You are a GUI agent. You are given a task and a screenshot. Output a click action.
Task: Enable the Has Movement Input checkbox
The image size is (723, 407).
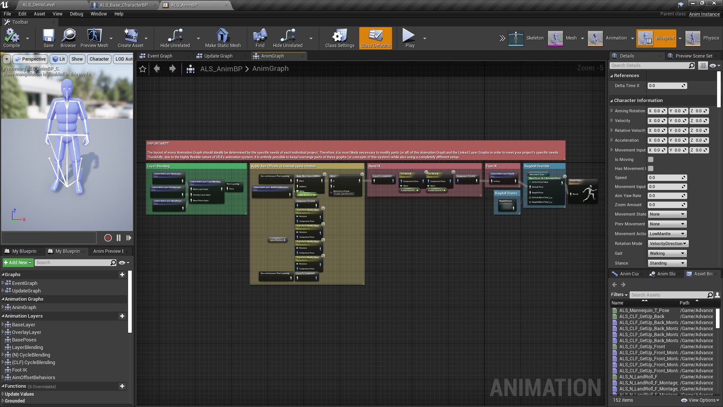point(651,168)
